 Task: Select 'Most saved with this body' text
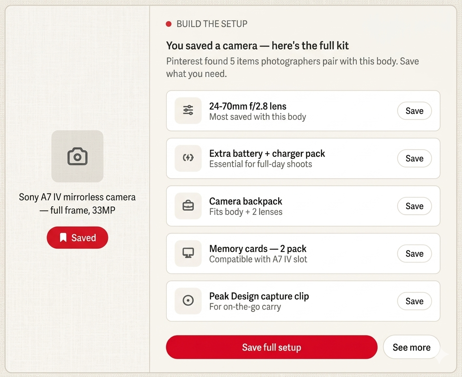click(257, 117)
